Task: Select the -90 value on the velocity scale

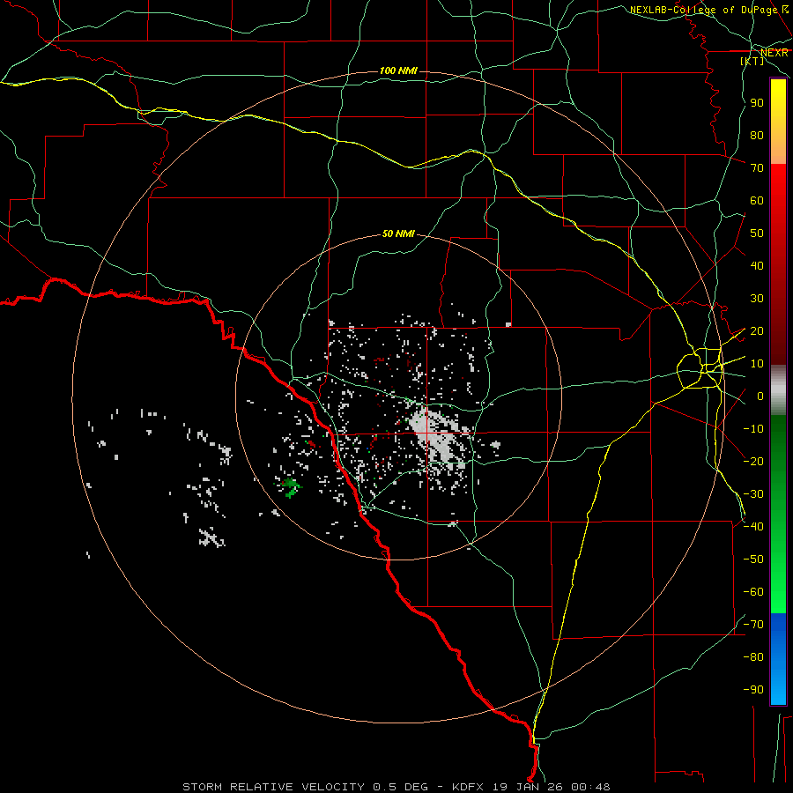Action: (753, 690)
